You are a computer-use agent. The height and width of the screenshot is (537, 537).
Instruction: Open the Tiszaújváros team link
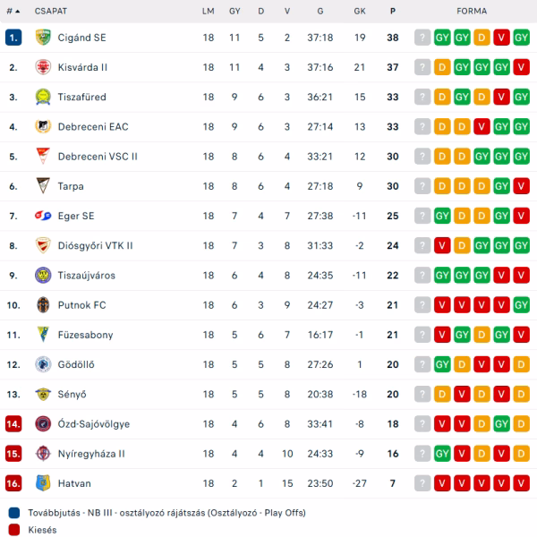(x=86, y=275)
